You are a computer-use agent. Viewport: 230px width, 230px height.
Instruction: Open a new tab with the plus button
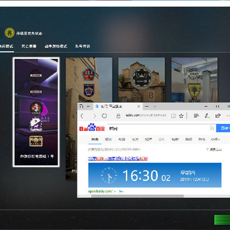tap(146, 106)
